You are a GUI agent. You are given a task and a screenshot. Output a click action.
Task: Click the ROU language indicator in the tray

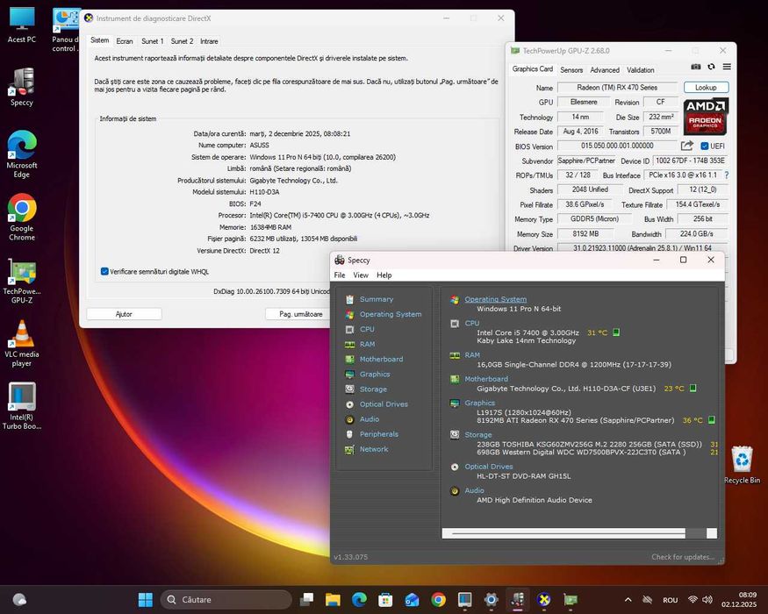670,600
